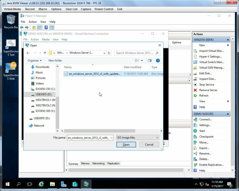The width and height of the screenshot is (239, 191).
Task: Select Network in navigation pane
Action: point(39,126)
